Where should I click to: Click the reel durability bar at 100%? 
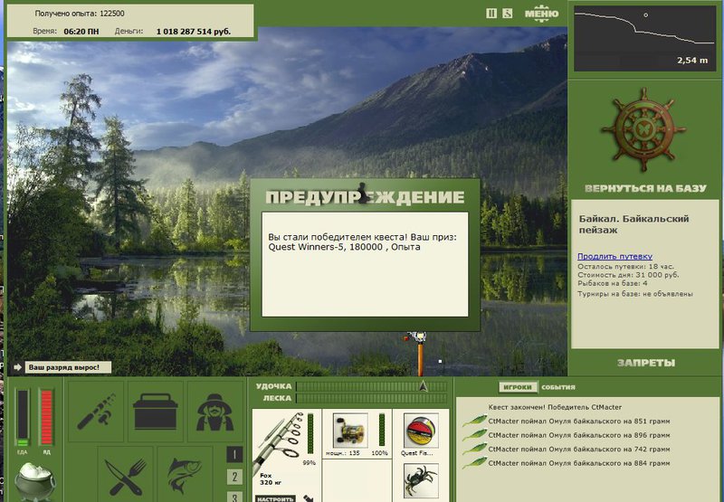click(x=382, y=430)
